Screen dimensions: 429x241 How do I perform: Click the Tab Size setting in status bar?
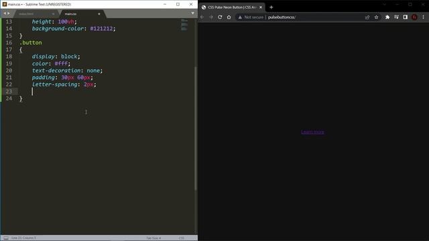[x=154, y=238]
